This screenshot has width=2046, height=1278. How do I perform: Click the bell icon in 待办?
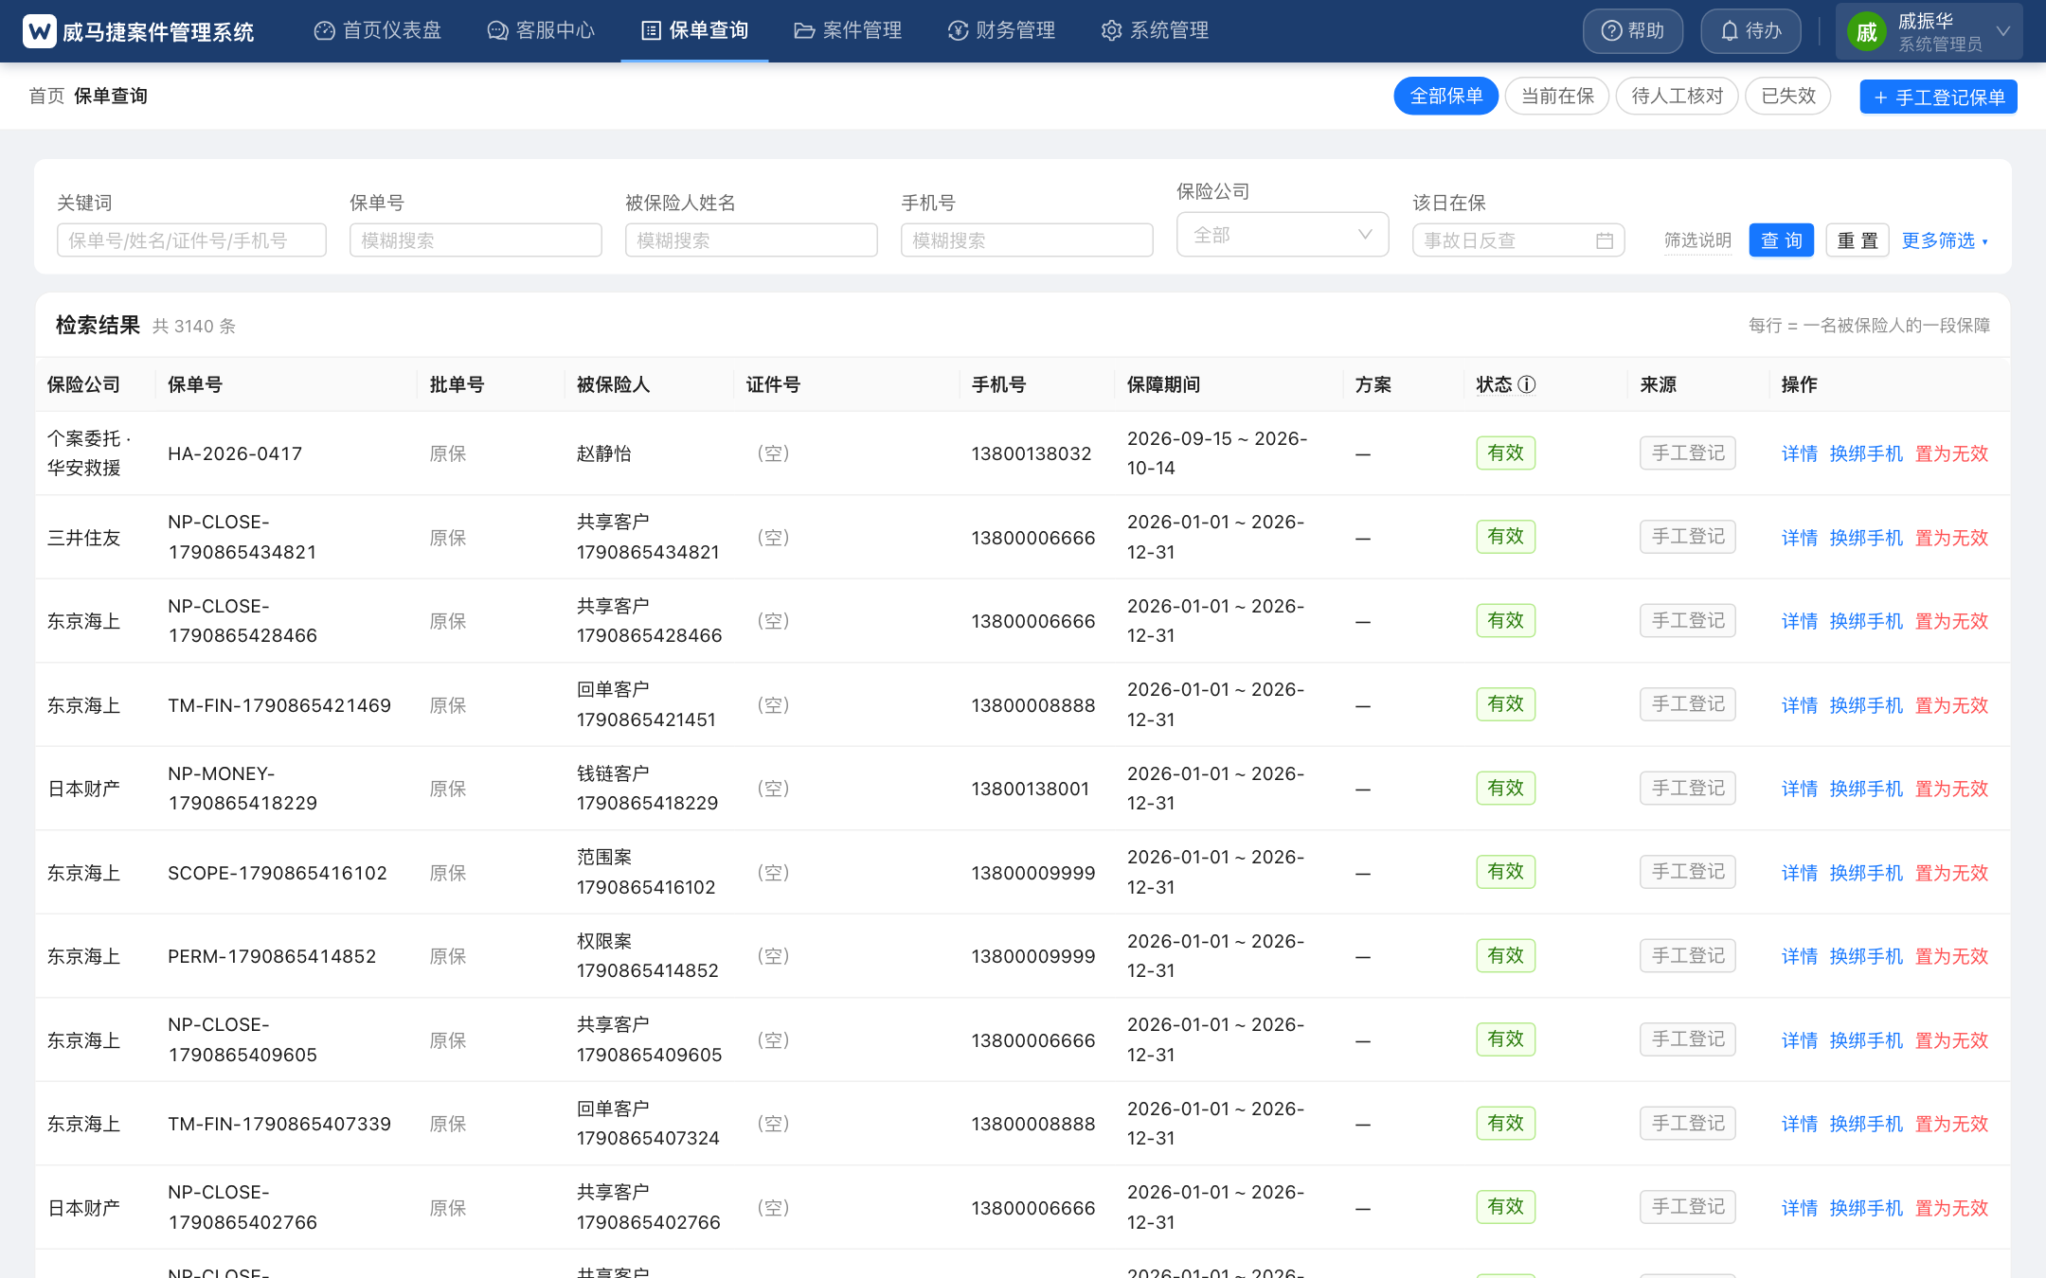(x=1729, y=31)
